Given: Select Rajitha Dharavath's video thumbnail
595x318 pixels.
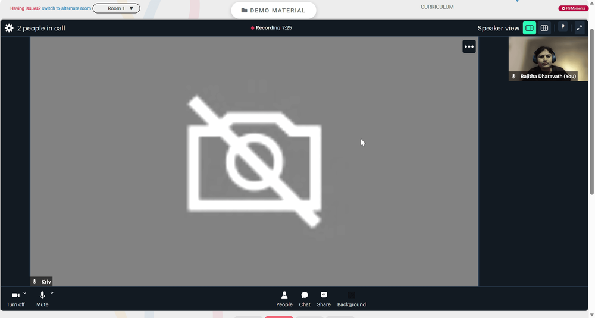Looking at the screenshot, I should [548, 59].
